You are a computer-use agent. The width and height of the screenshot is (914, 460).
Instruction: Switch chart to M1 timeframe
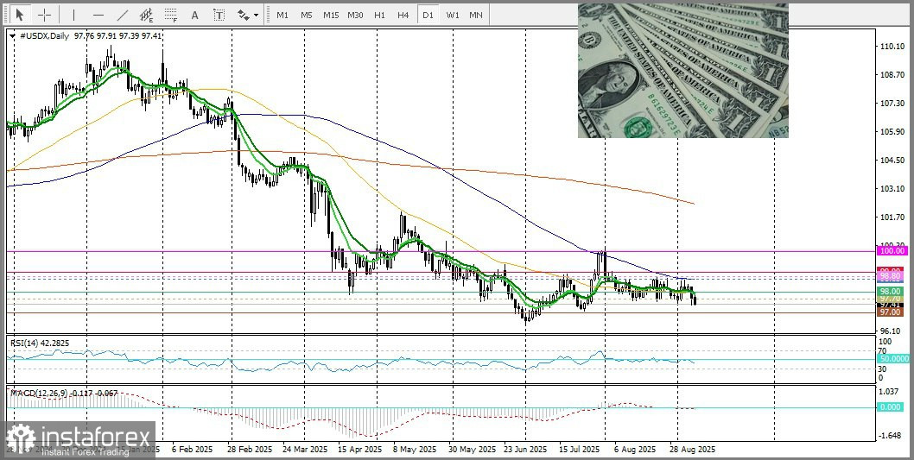[282, 15]
